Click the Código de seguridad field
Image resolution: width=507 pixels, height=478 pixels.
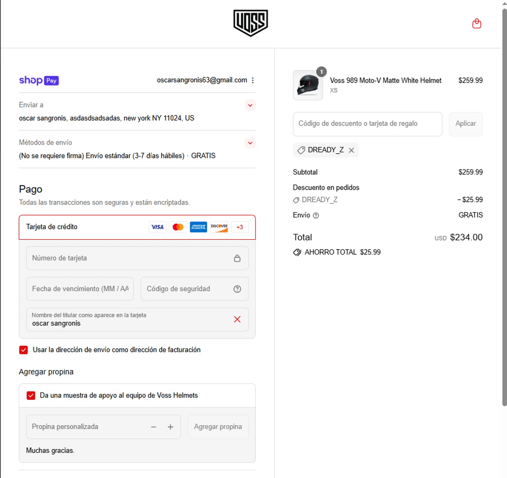click(x=195, y=289)
